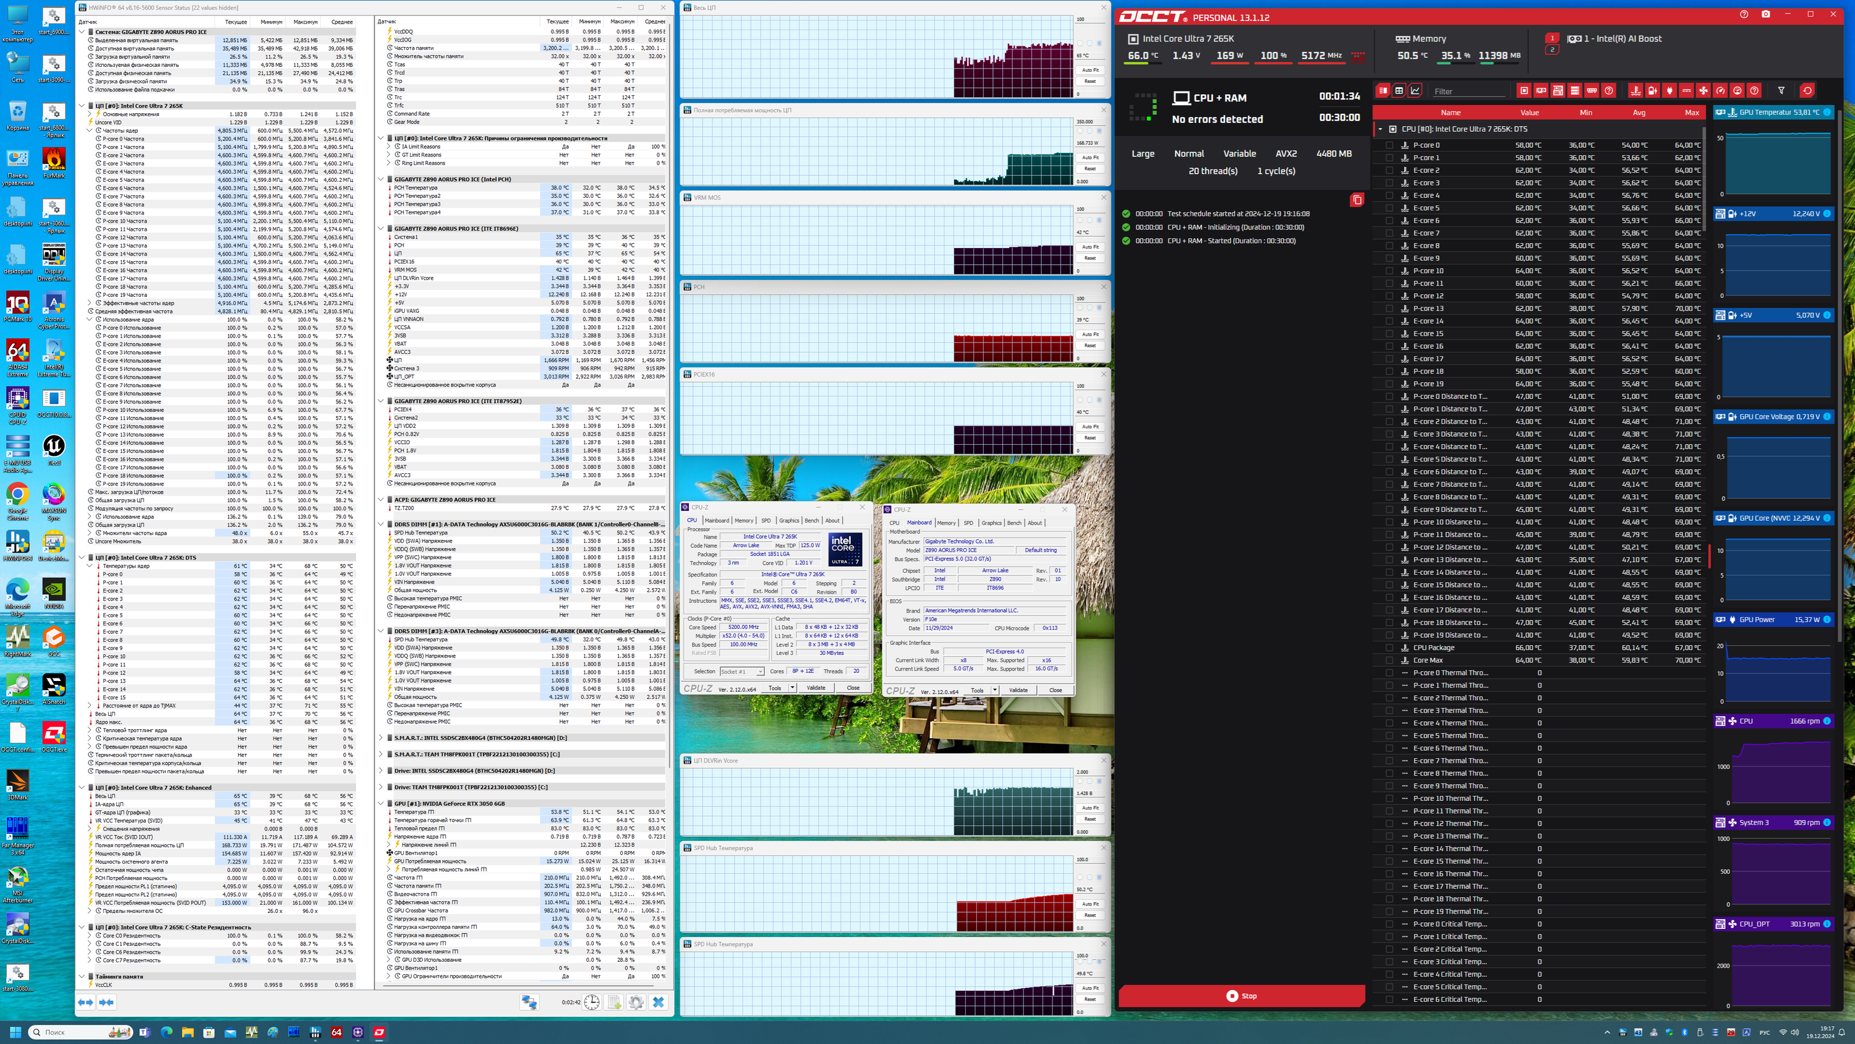Image resolution: width=1855 pixels, height=1044 pixels.
Task: Collapse CPU [#0] Intel Core Ultra DTS group
Action: pyautogui.click(x=1381, y=129)
